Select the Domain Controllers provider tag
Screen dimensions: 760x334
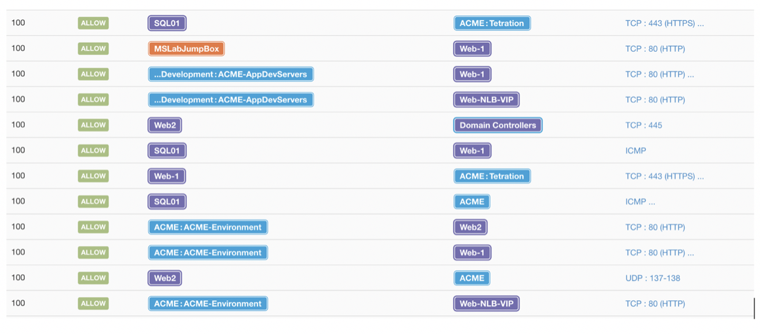click(497, 125)
